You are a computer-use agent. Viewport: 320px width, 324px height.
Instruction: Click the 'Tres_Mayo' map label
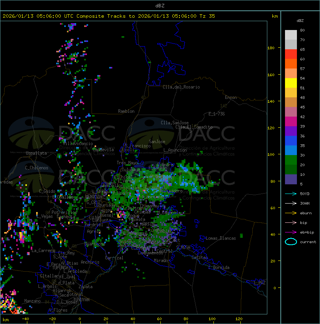[127, 163]
